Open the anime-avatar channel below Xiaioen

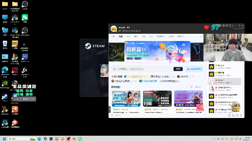(x=225, y=89)
